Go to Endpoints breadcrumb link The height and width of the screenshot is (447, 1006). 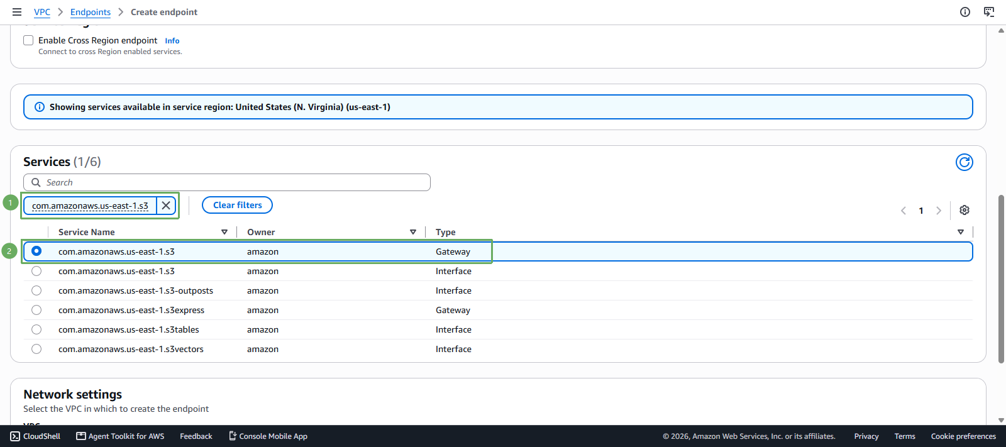click(91, 12)
